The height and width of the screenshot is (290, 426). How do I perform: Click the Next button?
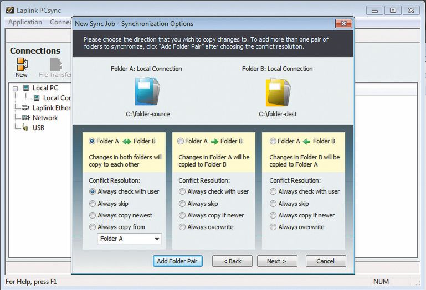[277, 261]
